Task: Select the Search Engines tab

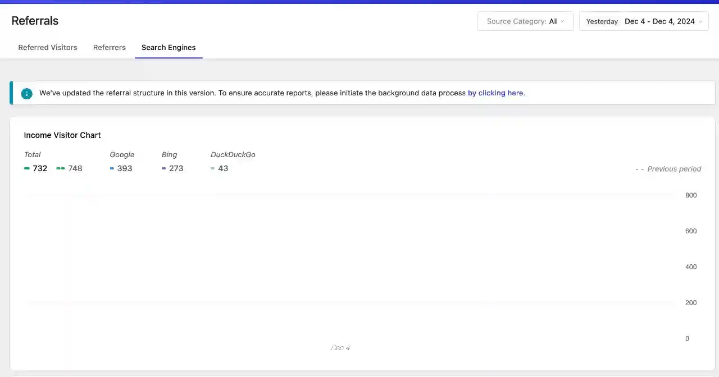Action: pyautogui.click(x=169, y=48)
